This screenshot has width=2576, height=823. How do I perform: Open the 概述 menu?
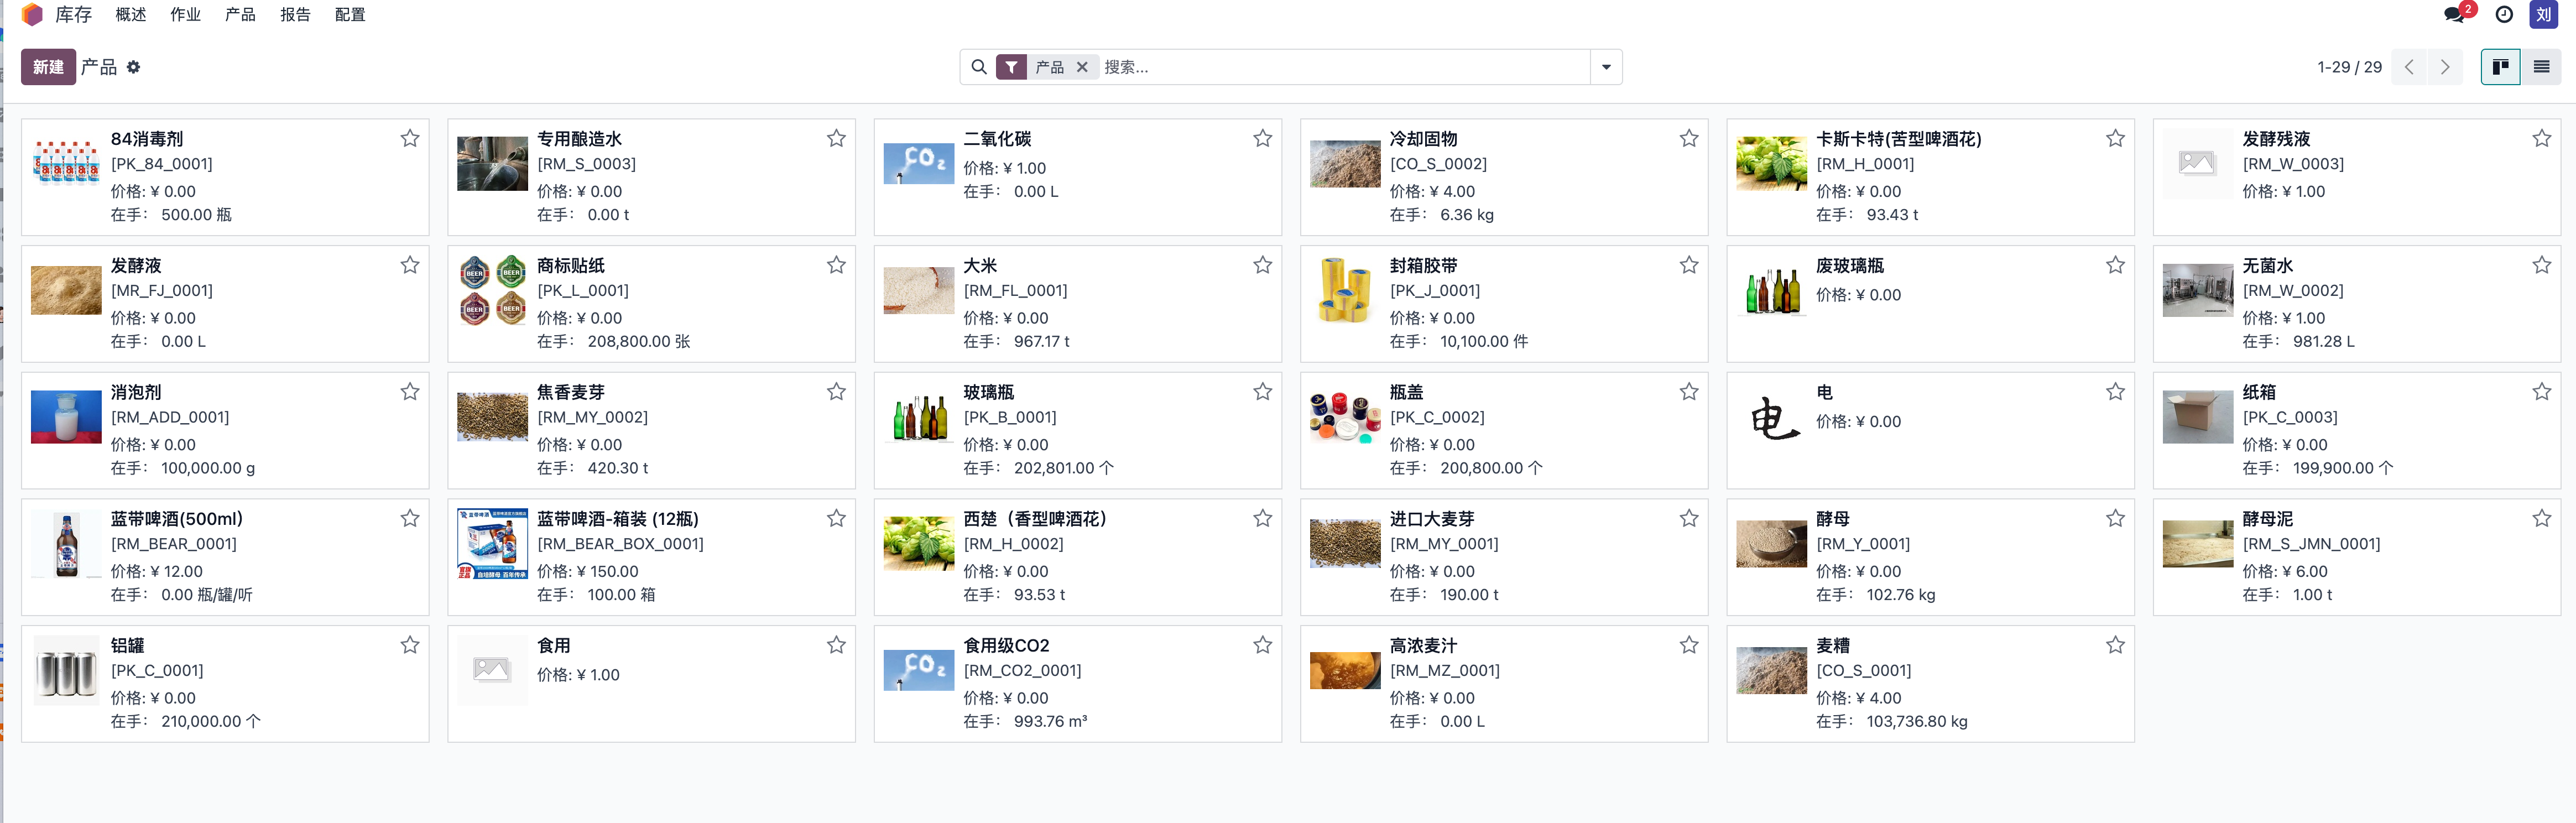pyautogui.click(x=131, y=14)
